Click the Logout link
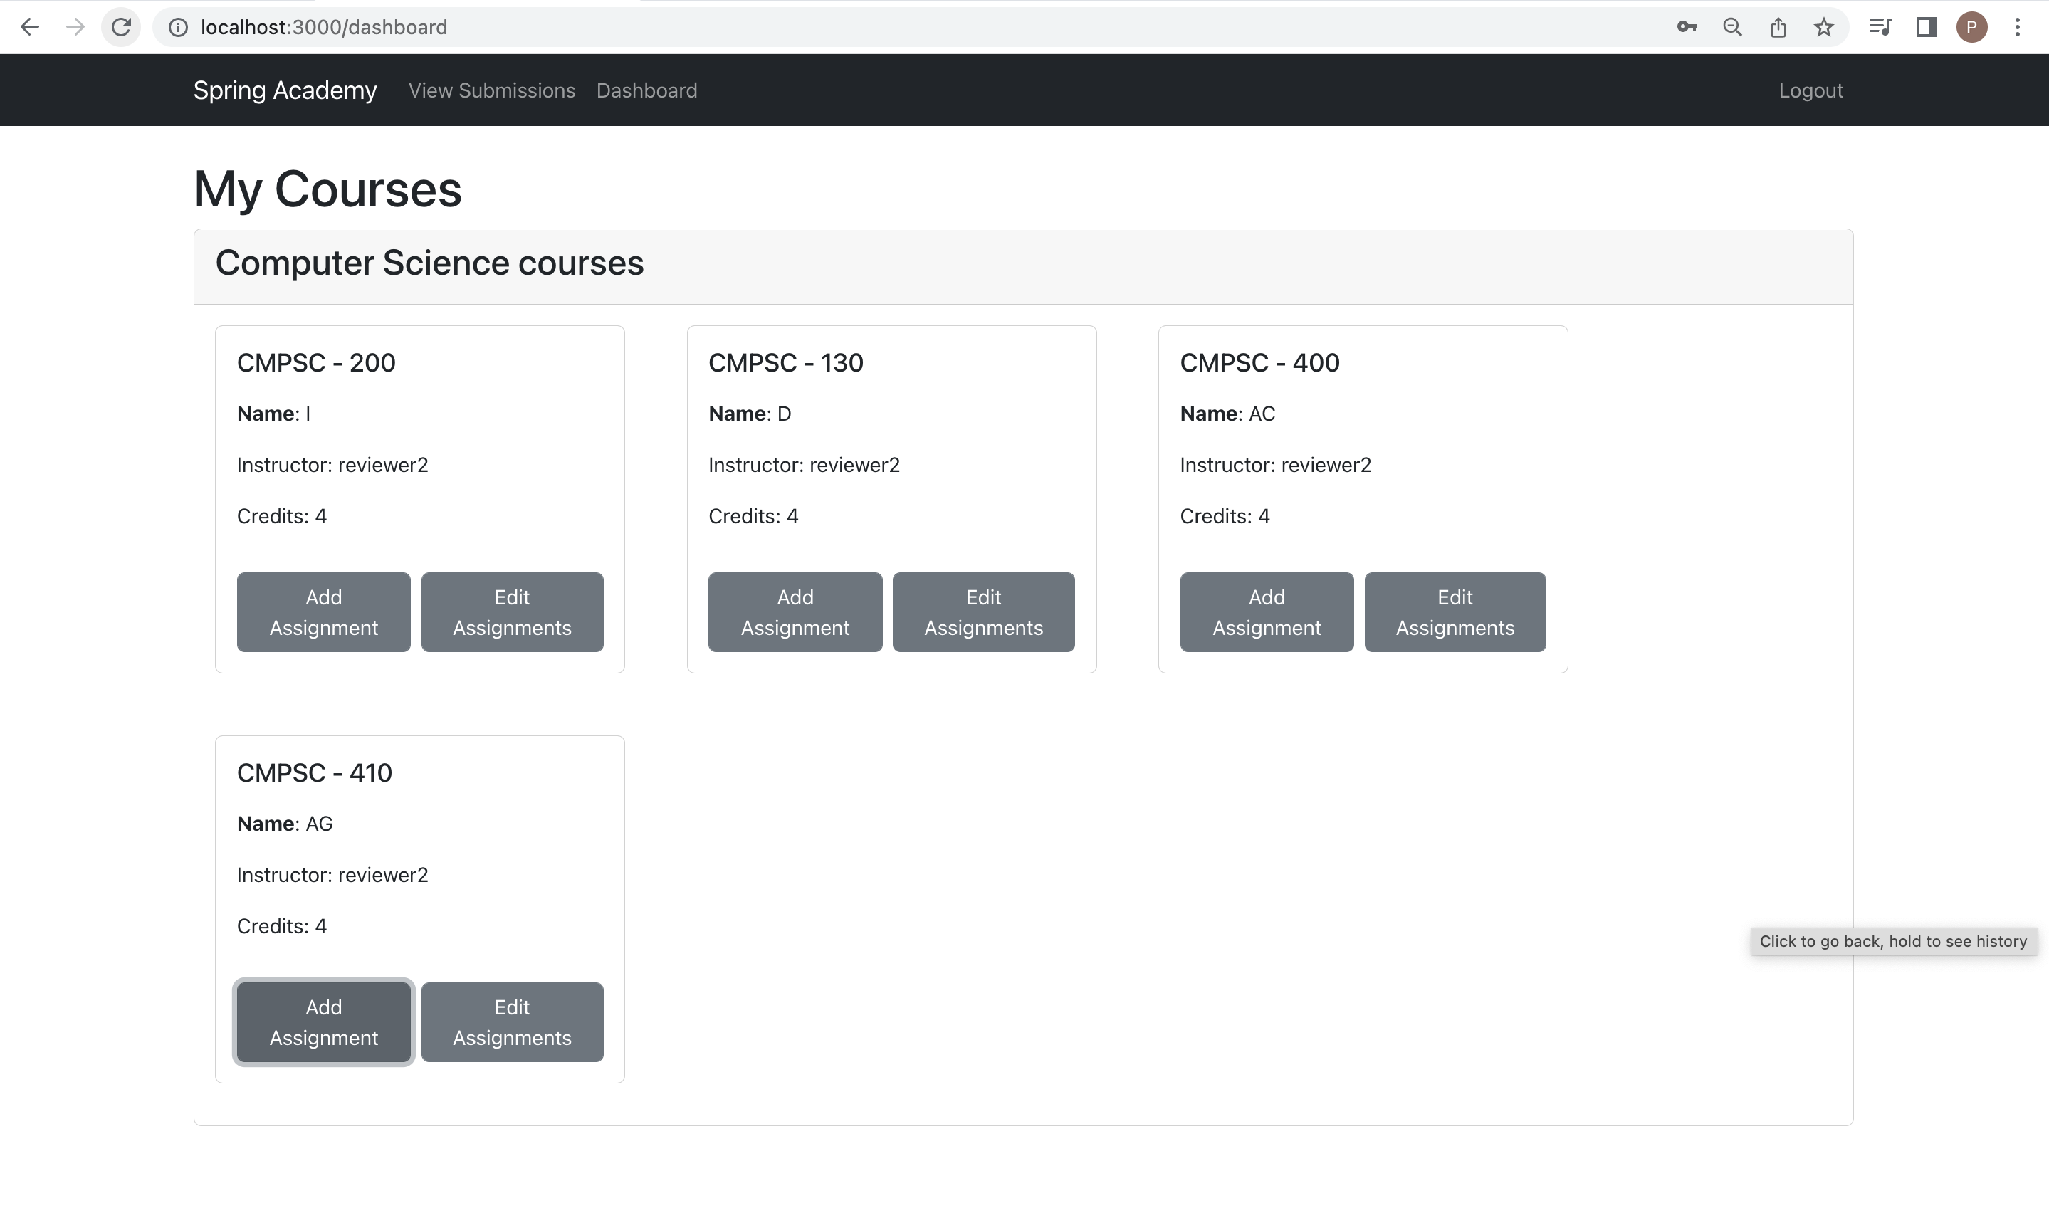 [x=1810, y=90]
